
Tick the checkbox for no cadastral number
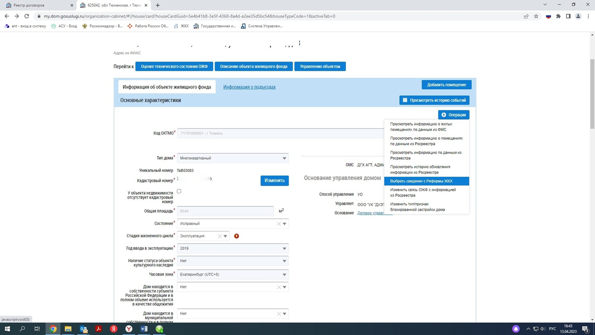tap(179, 191)
